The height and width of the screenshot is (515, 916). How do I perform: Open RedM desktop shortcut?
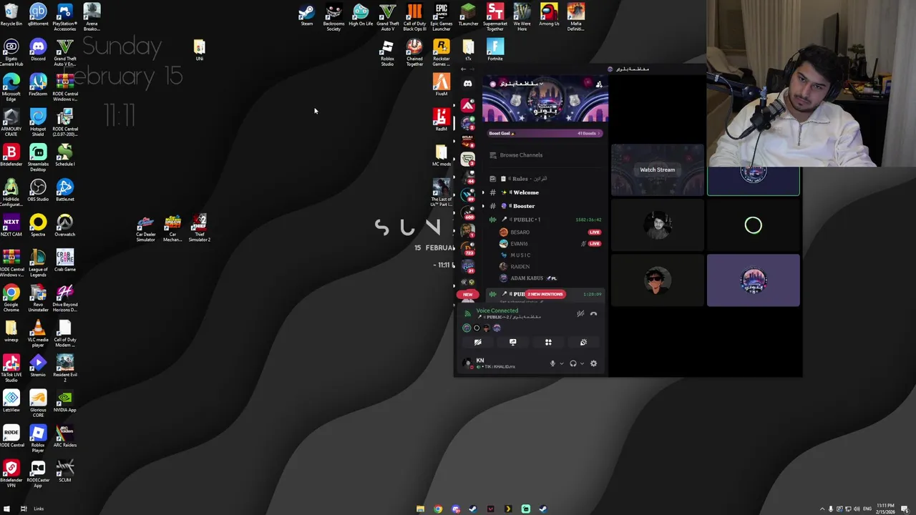(x=441, y=119)
